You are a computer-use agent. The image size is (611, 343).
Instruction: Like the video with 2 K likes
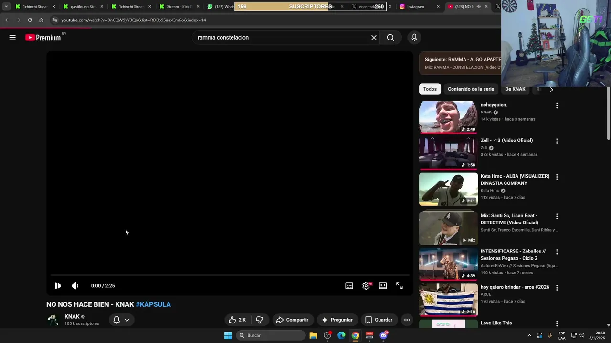tap(237, 320)
